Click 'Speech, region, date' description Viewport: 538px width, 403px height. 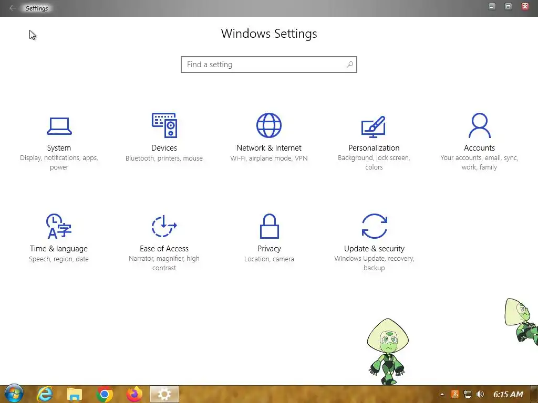tap(59, 259)
